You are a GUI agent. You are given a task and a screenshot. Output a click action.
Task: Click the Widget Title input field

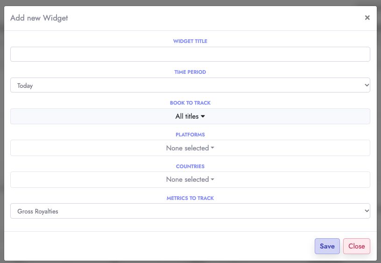click(190, 54)
